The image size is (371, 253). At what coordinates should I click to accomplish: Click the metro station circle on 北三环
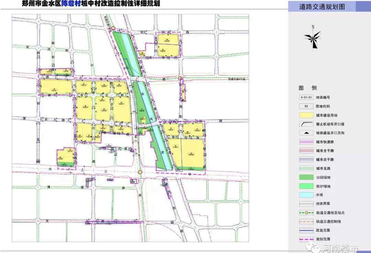point(140,172)
